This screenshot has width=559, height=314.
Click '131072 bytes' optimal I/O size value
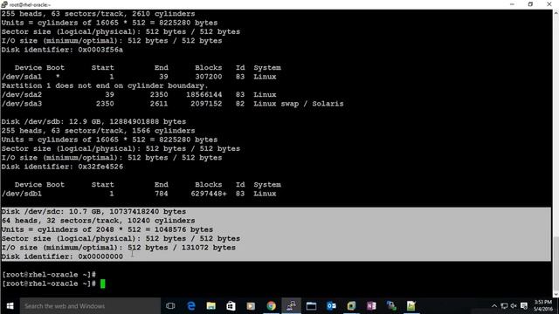tap(209, 248)
